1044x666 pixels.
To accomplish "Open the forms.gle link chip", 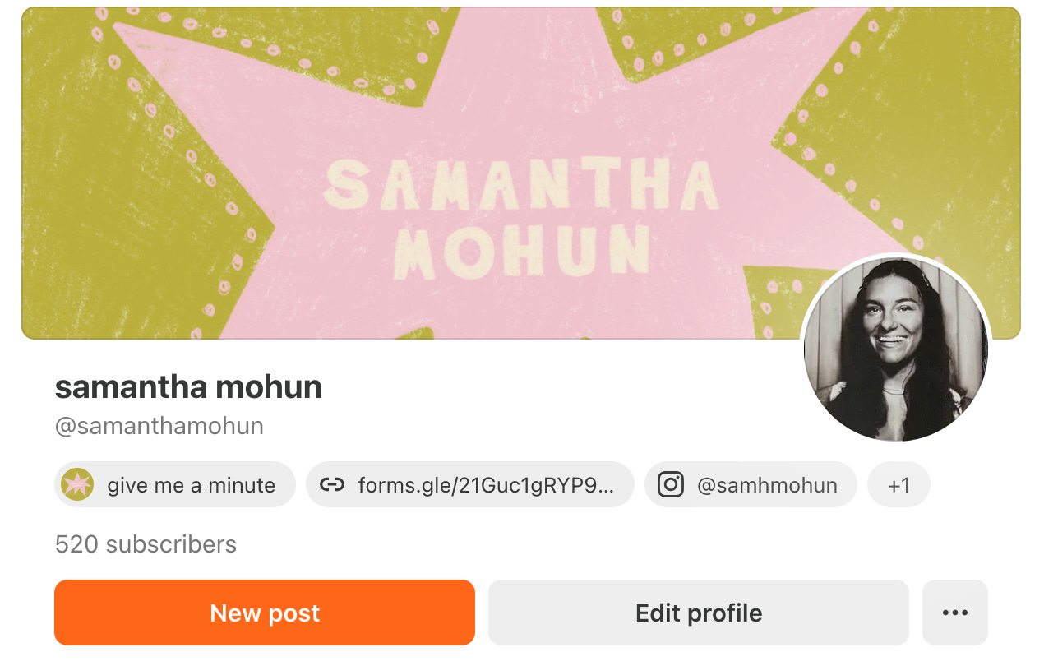I will tap(470, 485).
